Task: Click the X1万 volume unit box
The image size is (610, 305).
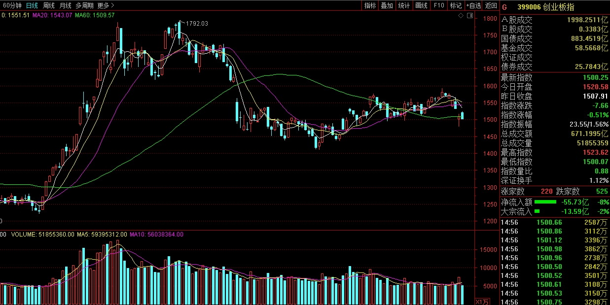Action: click(x=482, y=301)
